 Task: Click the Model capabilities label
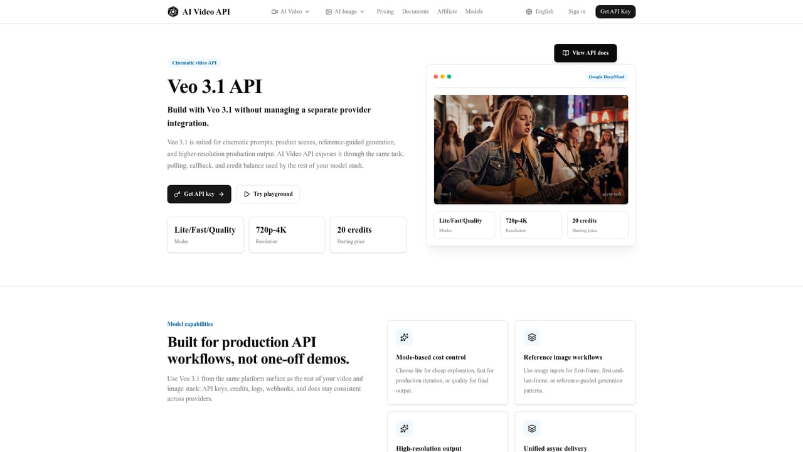(x=190, y=324)
